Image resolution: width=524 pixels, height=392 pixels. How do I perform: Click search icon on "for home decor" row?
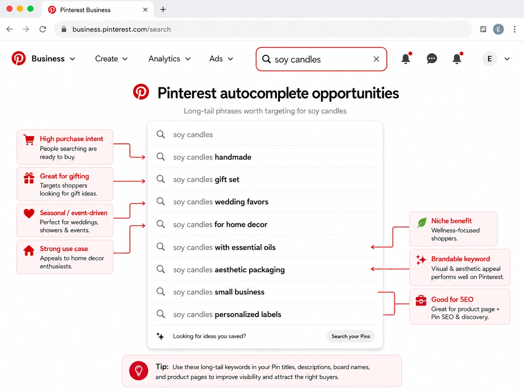[x=161, y=224]
